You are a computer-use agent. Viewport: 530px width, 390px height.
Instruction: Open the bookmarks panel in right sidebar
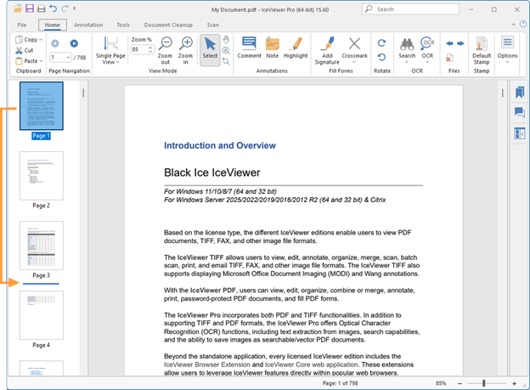click(519, 92)
